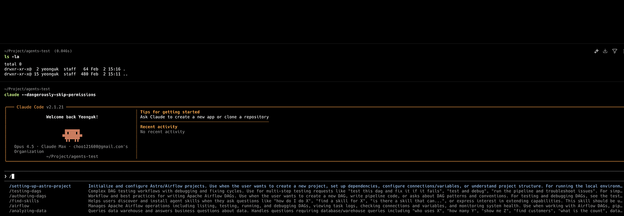The image size is (624, 216).
Task: Click the directory row ending in '15:11 ..'
Action: pos(66,74)
